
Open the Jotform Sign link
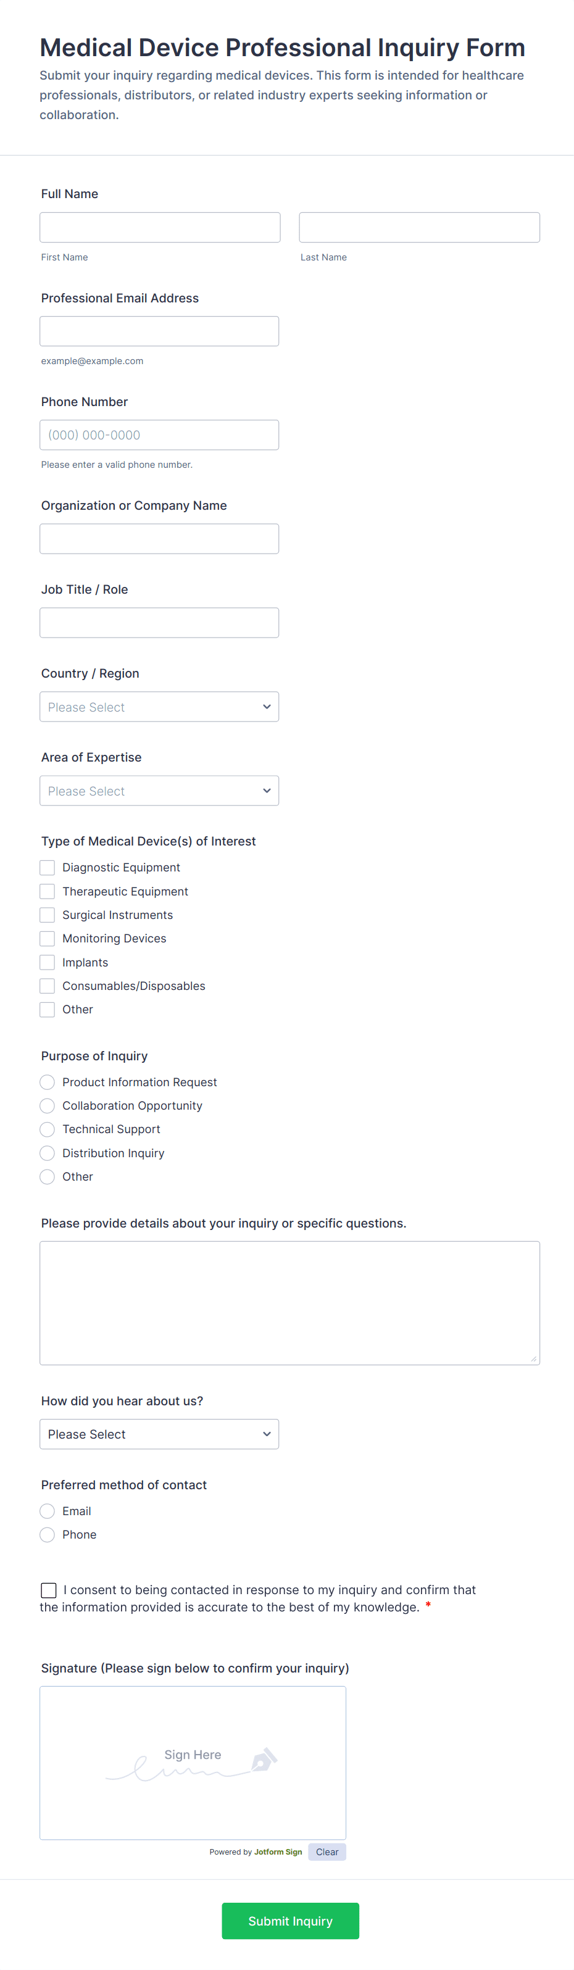click(x=278, y=1852)
